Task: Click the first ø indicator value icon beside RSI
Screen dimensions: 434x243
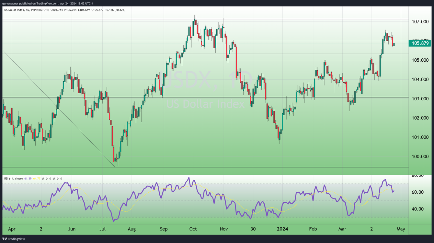Action: coord(43,178)
